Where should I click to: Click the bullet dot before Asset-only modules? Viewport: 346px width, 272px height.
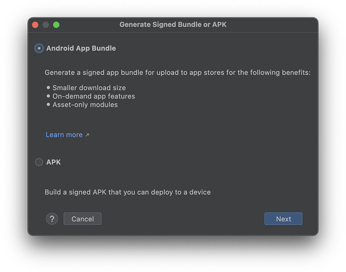coord(48,105)
